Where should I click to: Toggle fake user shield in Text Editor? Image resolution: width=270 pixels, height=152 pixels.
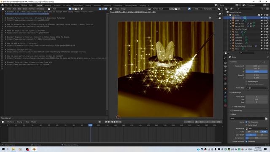pos(70,9)
